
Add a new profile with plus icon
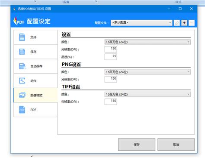184,23
